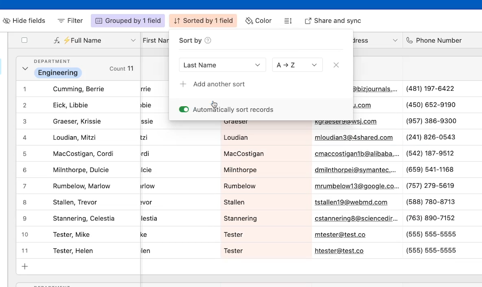Viewport: 482px width, 287px height.
Task: Click the phone icon in Phone Number header
Action: pyautogui.click(x=410, y=40)
